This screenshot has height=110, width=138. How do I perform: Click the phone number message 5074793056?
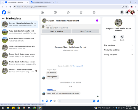52,73
